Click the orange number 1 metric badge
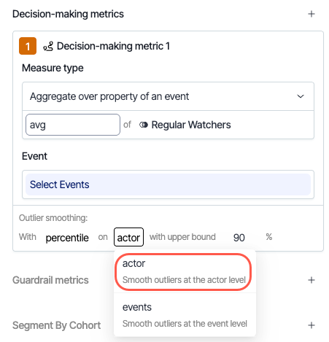Screen dimensions: 329x342 pos(28,46)
